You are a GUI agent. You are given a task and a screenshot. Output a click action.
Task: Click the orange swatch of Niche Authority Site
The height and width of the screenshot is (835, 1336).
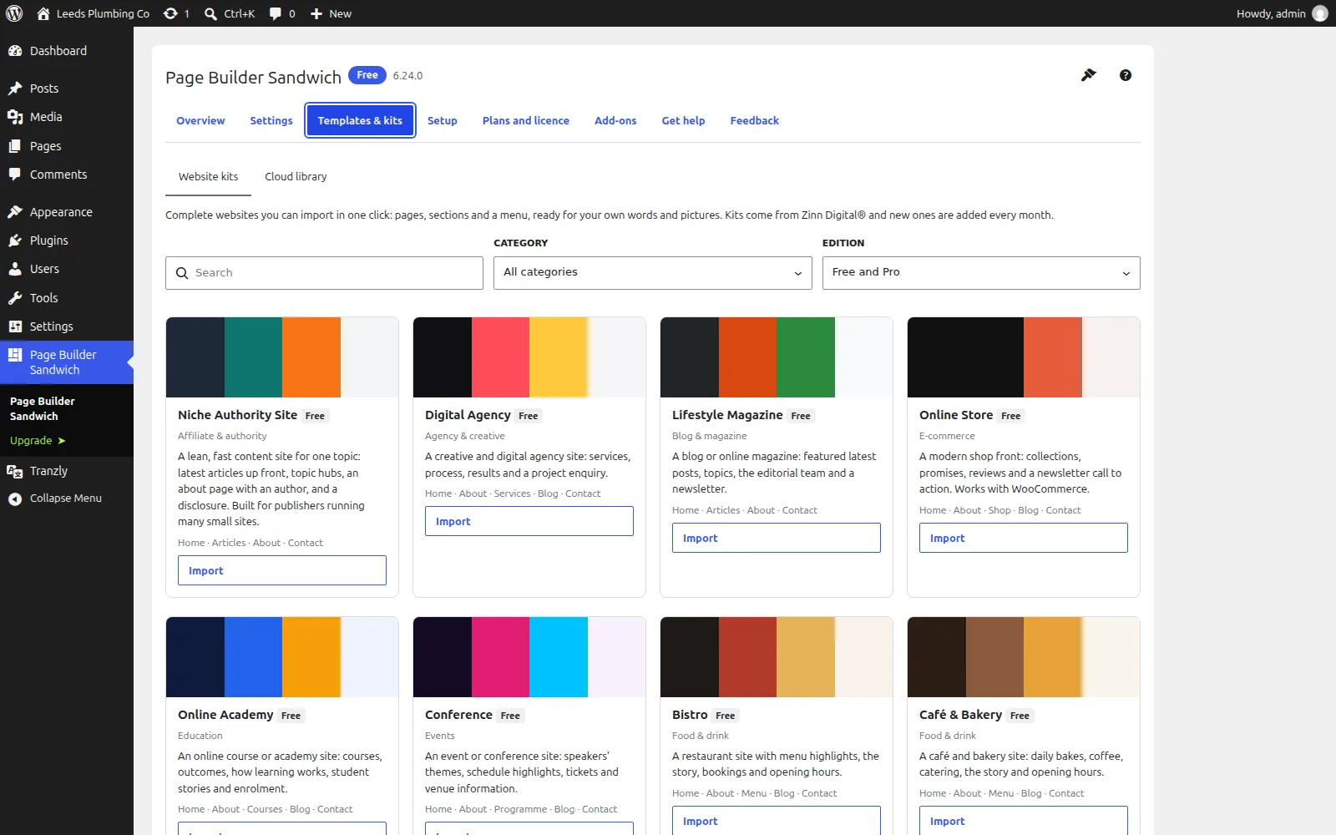tap(311, 357)
